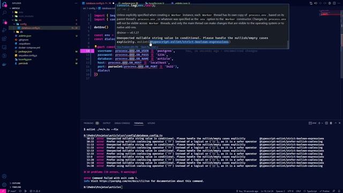Click the lightbulb quick fix icon on line 9
The width and height of the screenshot is (343, 193).
tap(95, 47)
